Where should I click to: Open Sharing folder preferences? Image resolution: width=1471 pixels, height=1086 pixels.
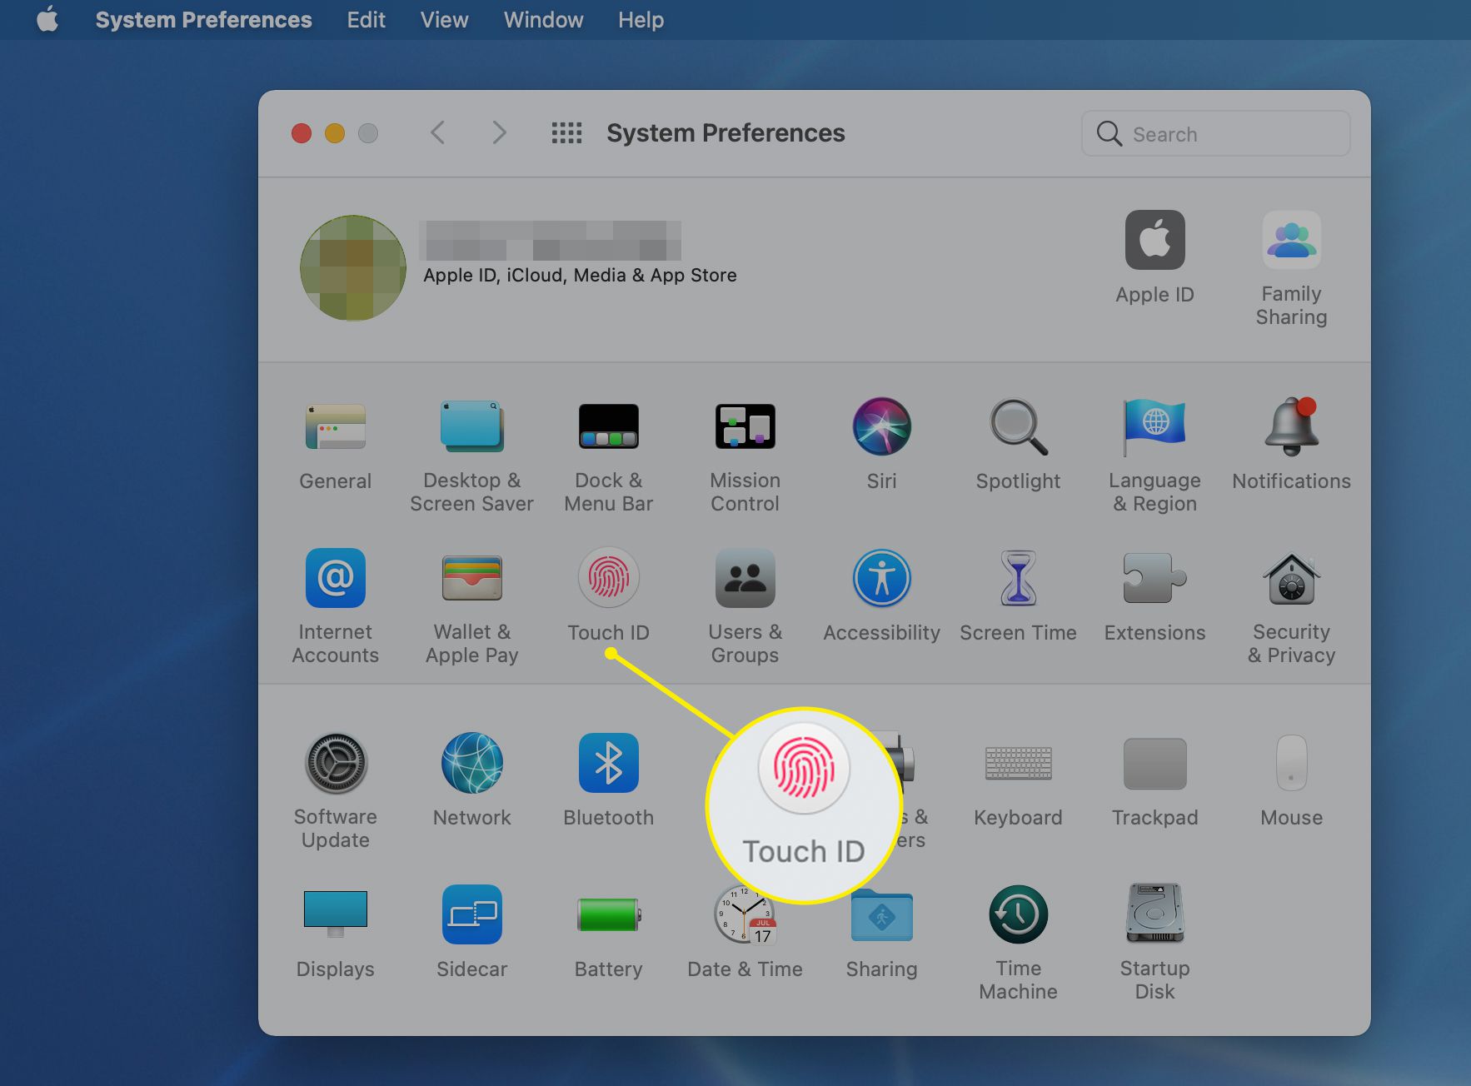[881, 914]
